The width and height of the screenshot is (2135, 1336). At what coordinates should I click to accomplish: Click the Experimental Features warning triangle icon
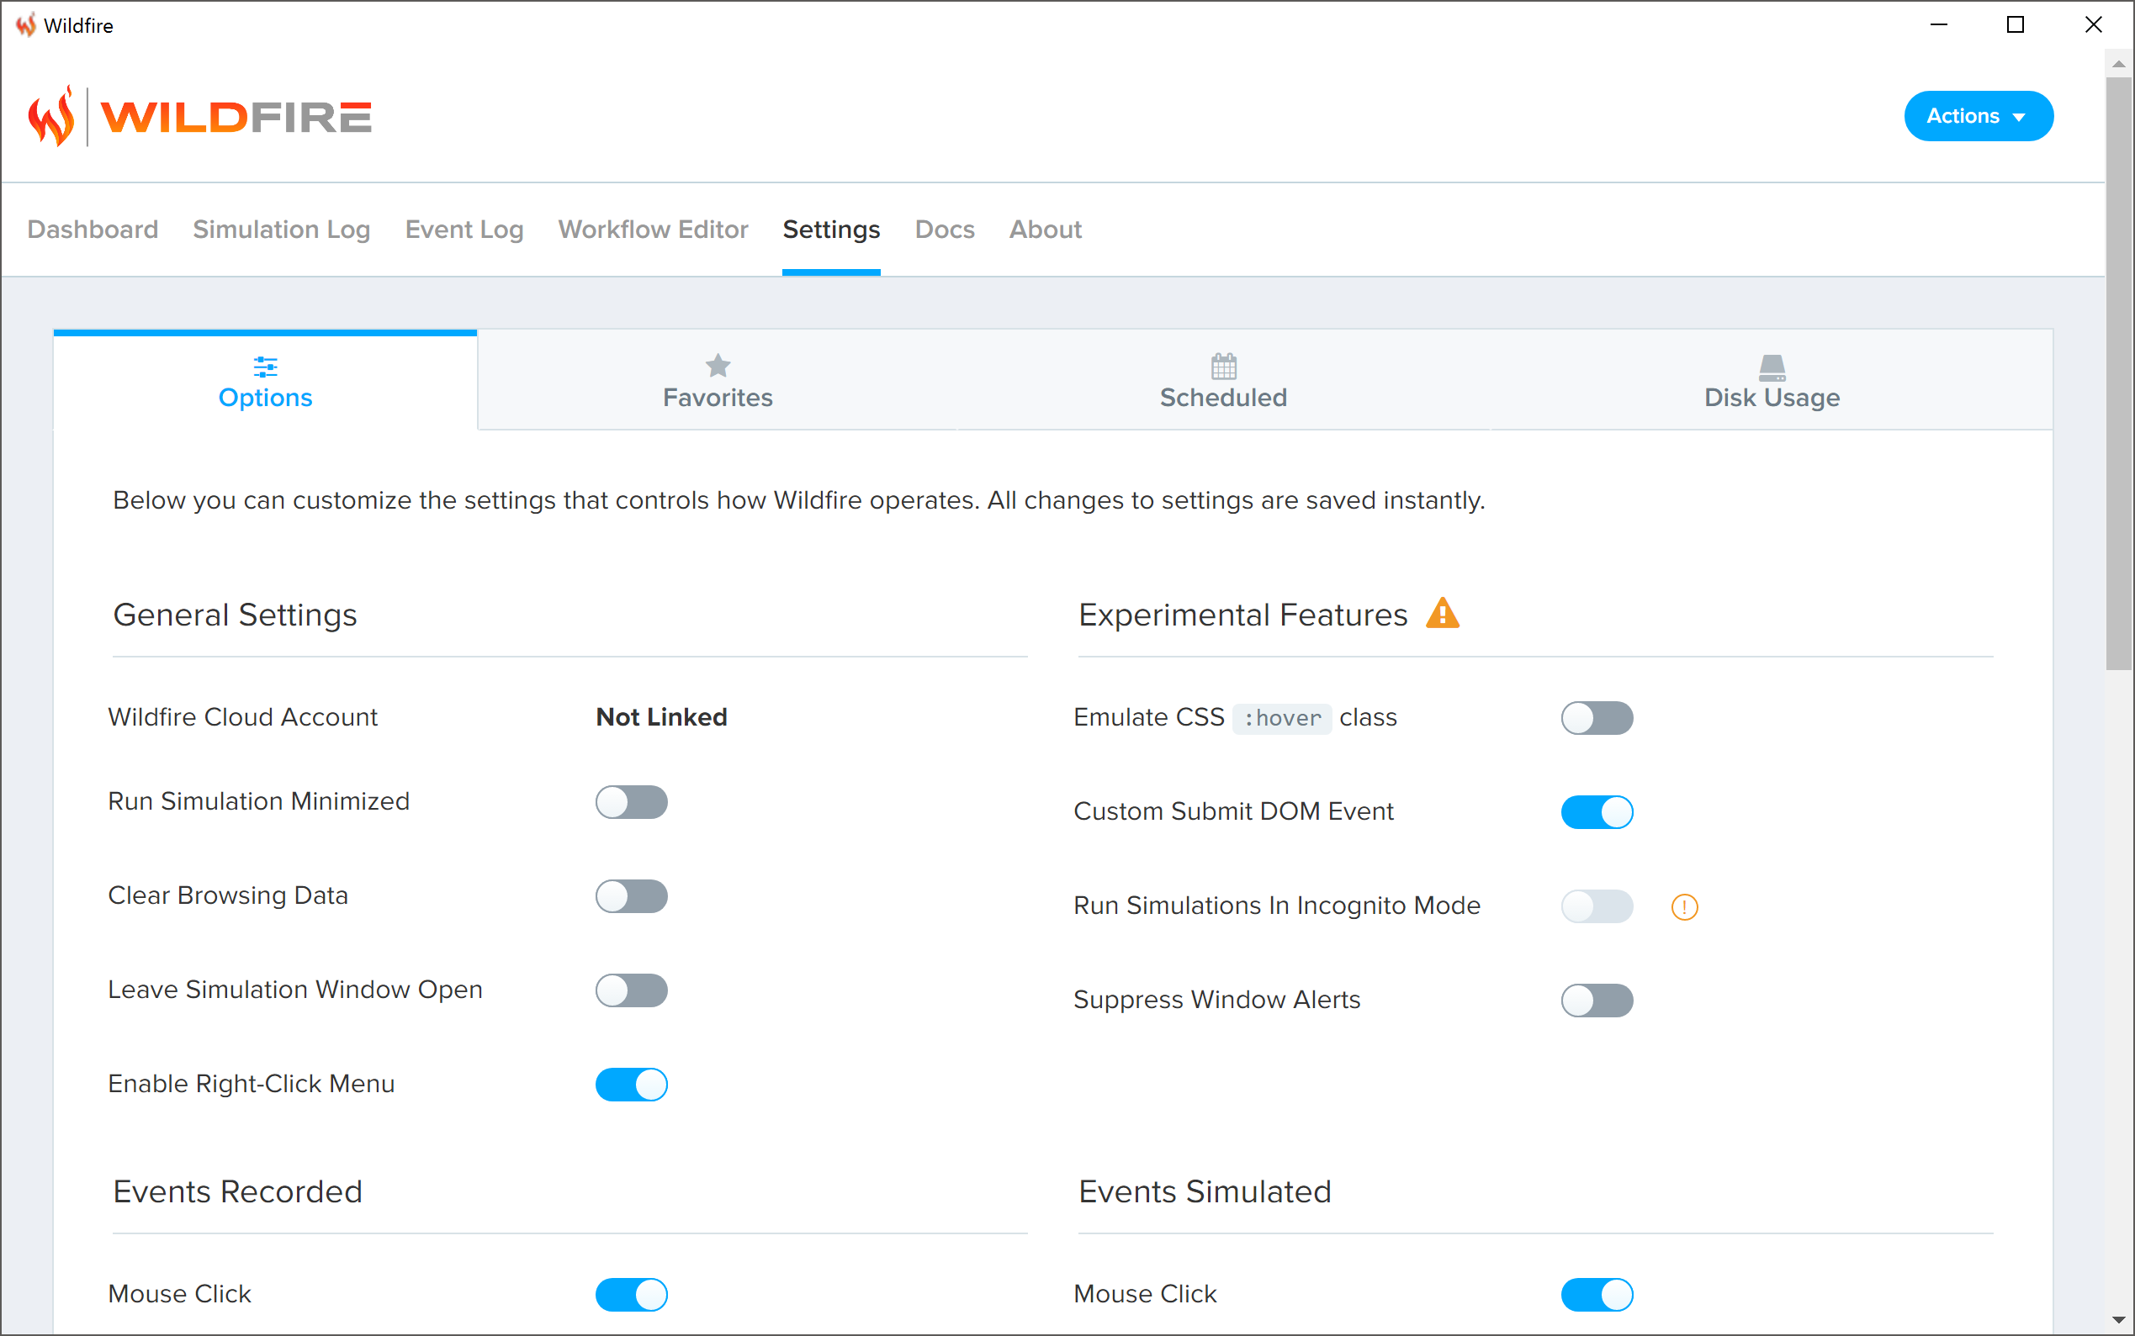pyautogui.click(x=1443, y=613)
